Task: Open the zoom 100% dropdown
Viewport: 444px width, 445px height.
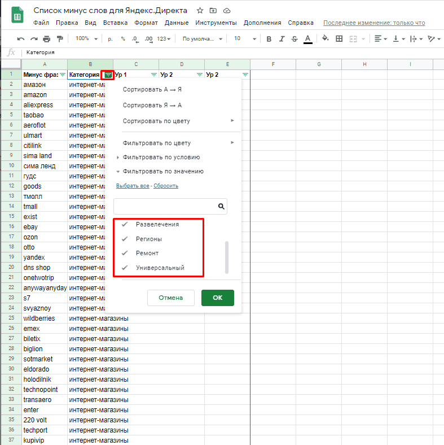Action: 86,38
